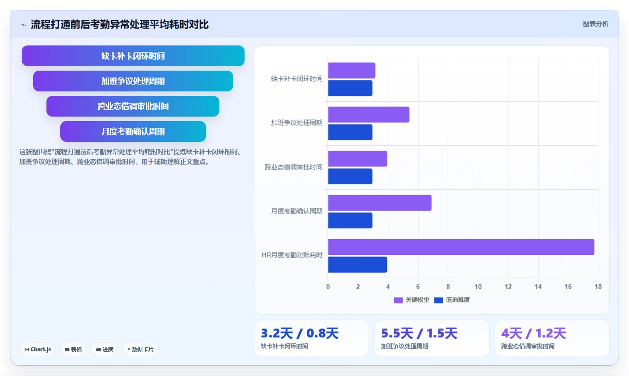629x376 pixels.
Task: Click the purple bar for 加班争议处理周期
Action: [369, 115]
